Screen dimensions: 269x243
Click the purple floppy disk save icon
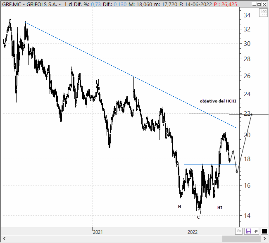[249, 231]
